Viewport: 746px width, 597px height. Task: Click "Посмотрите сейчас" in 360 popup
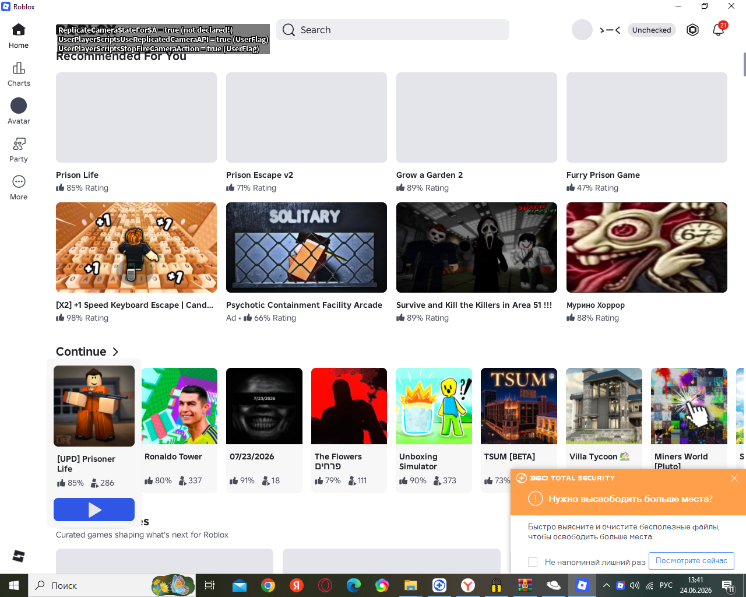(x=691, y=561)
